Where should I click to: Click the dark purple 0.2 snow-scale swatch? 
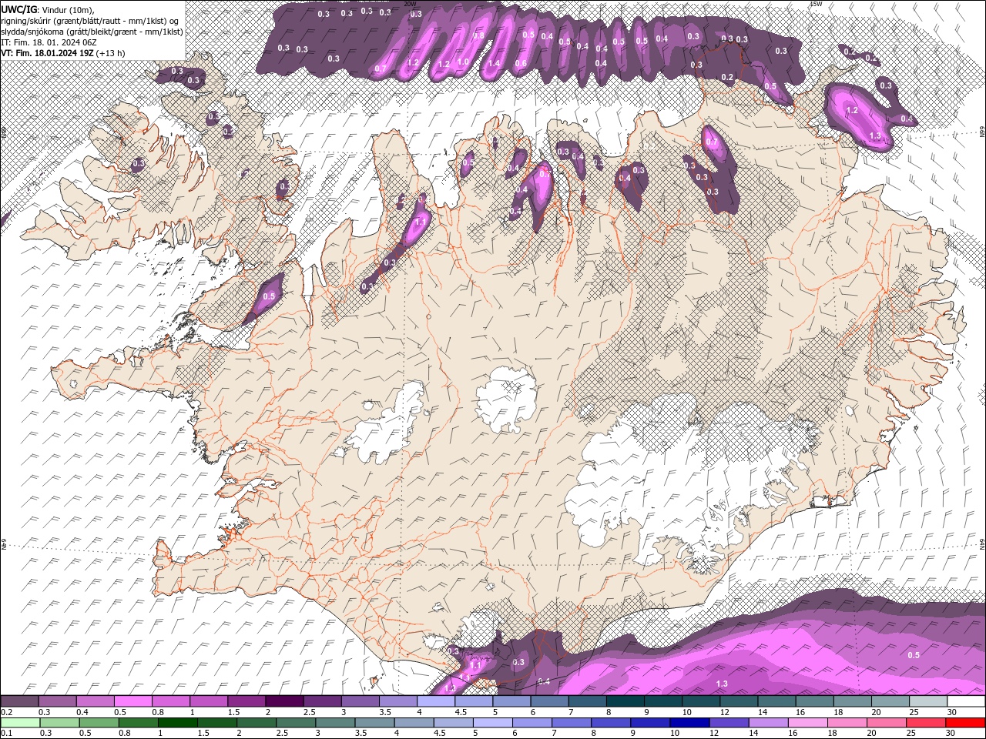19,701
